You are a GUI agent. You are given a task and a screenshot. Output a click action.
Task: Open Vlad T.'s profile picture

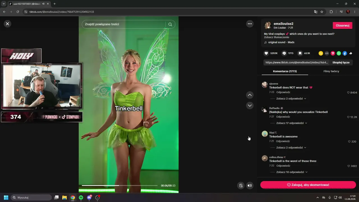tap(265, 134)
